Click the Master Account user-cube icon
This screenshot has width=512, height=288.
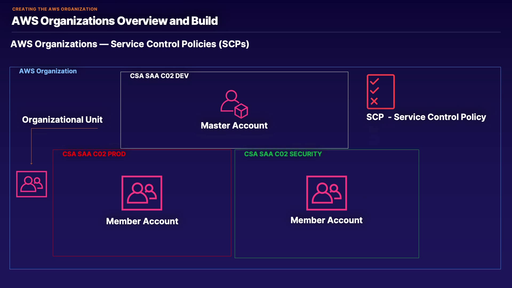point(234,104)
